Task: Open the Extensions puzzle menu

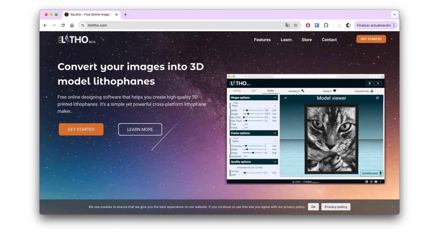Action: click(x=326, y=25)
